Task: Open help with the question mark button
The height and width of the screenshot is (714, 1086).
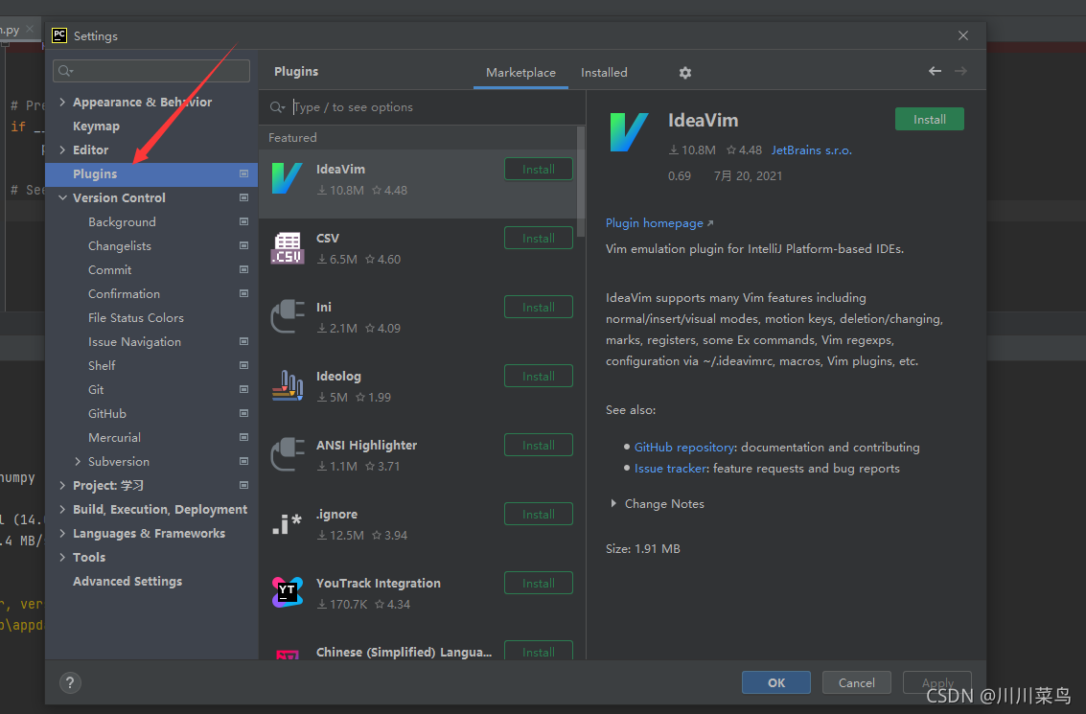Action: tap(70, 682)
